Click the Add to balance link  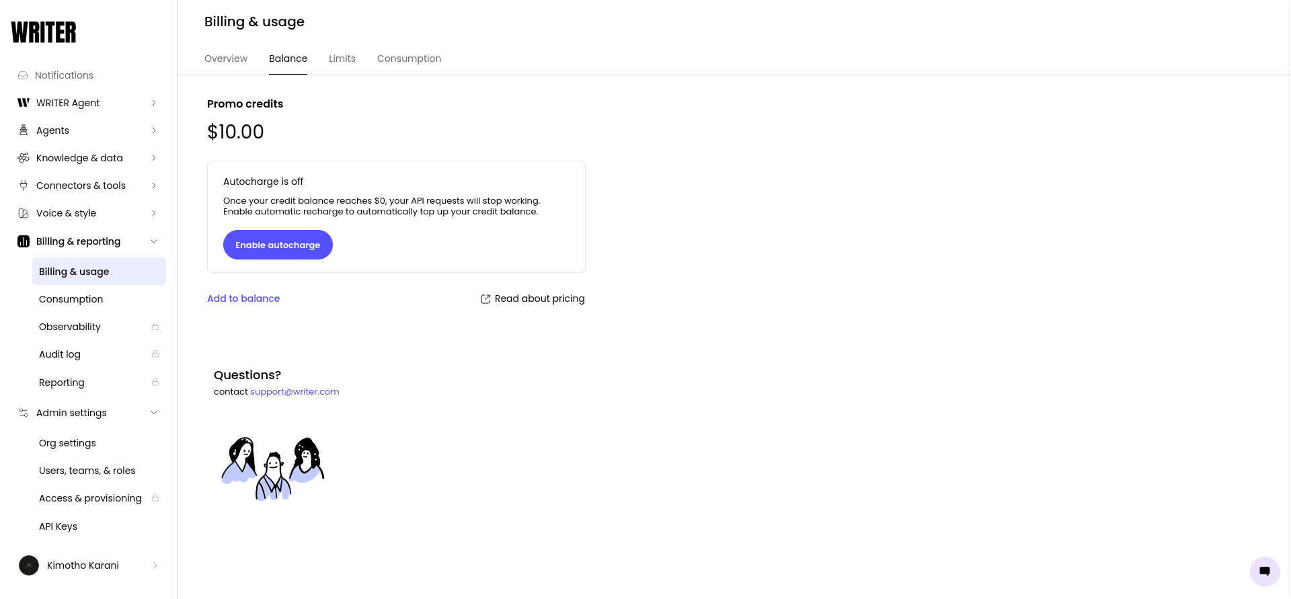pyautogui.click(x=243, y=298)
